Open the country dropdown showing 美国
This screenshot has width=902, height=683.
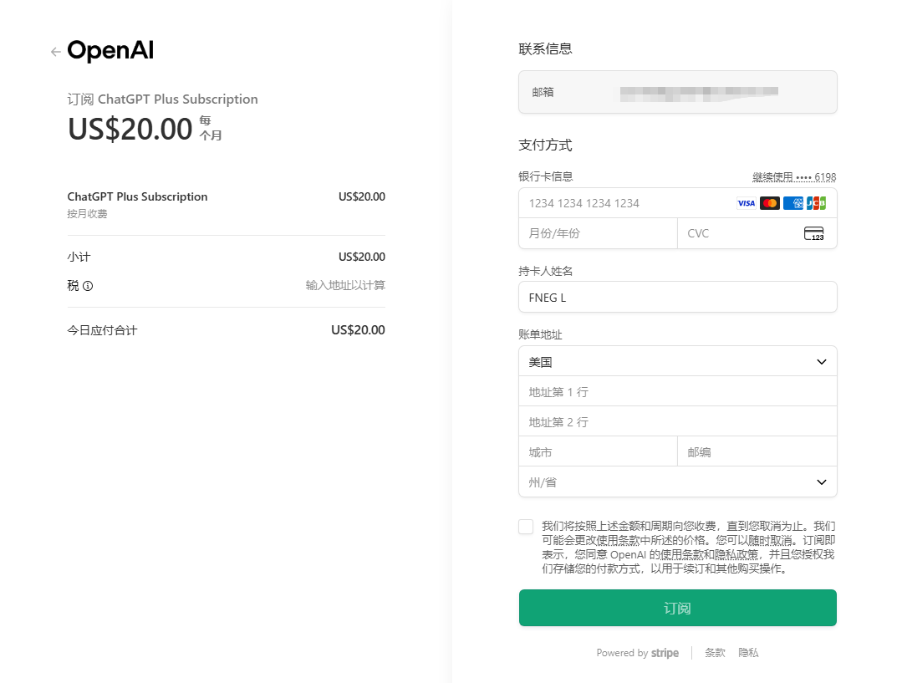point(677,362)
